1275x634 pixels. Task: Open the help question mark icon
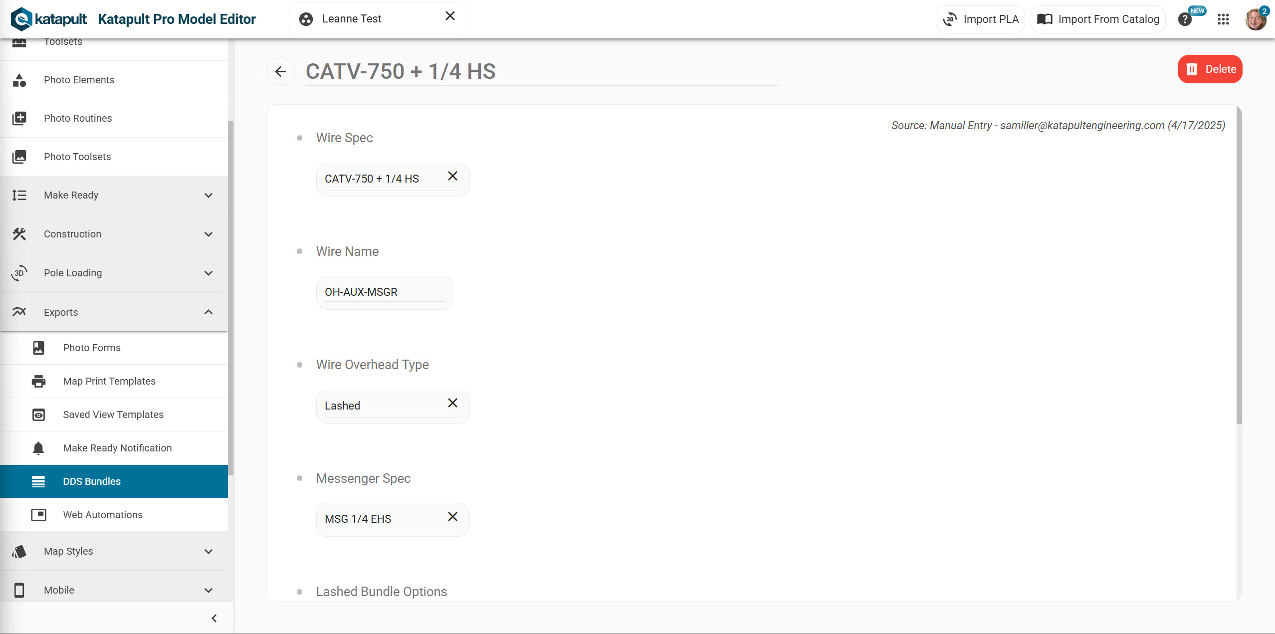[x=1185, y=19]
